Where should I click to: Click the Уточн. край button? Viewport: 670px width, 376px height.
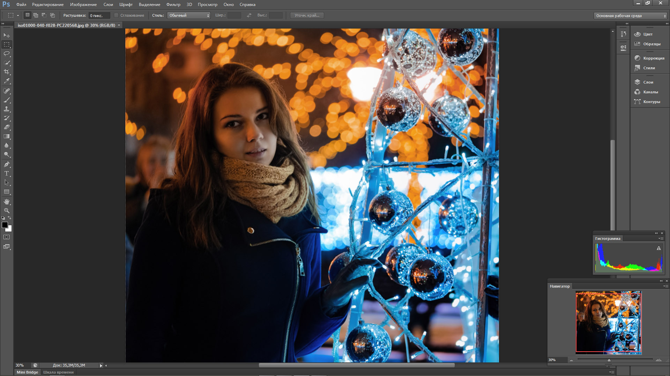pos(307,15)
